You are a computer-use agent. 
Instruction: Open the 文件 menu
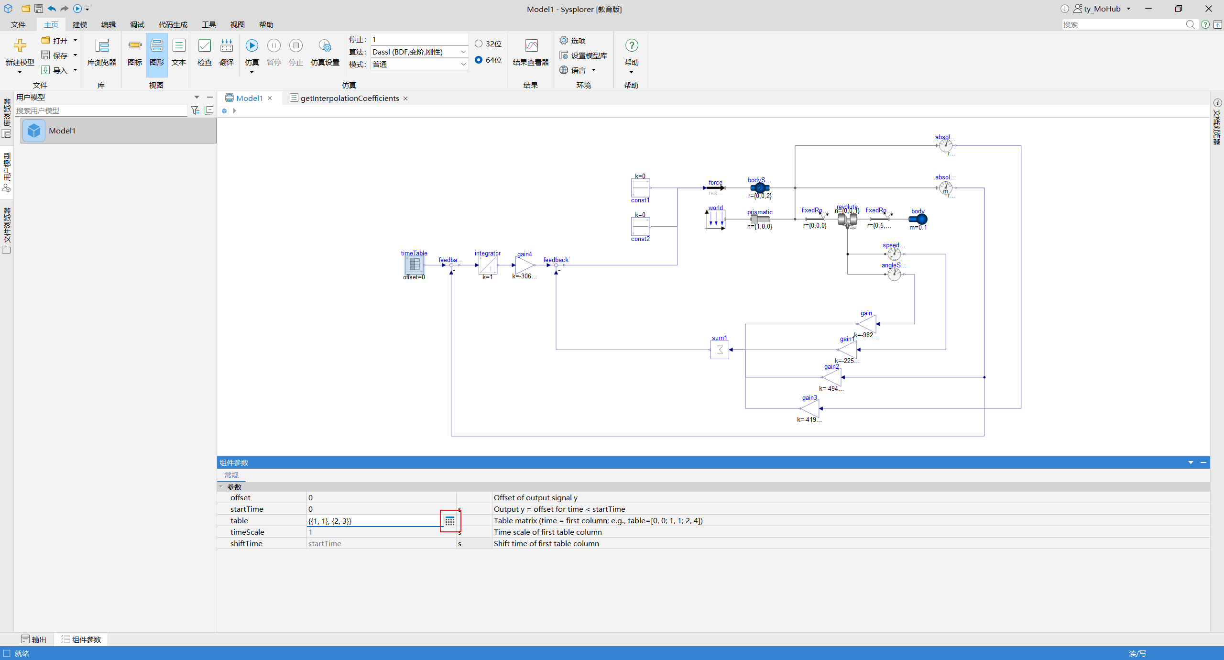pyautogui.click(x=18, y=24)
